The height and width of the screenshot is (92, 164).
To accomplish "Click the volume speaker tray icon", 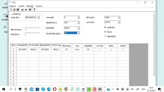I will pos(132,89).
